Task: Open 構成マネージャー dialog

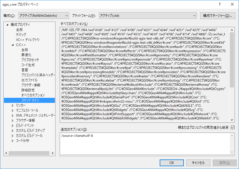Action: tap(217, 15)
